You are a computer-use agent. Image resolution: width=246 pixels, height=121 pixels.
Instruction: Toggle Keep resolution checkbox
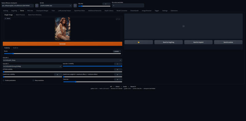tap(33, 80)
